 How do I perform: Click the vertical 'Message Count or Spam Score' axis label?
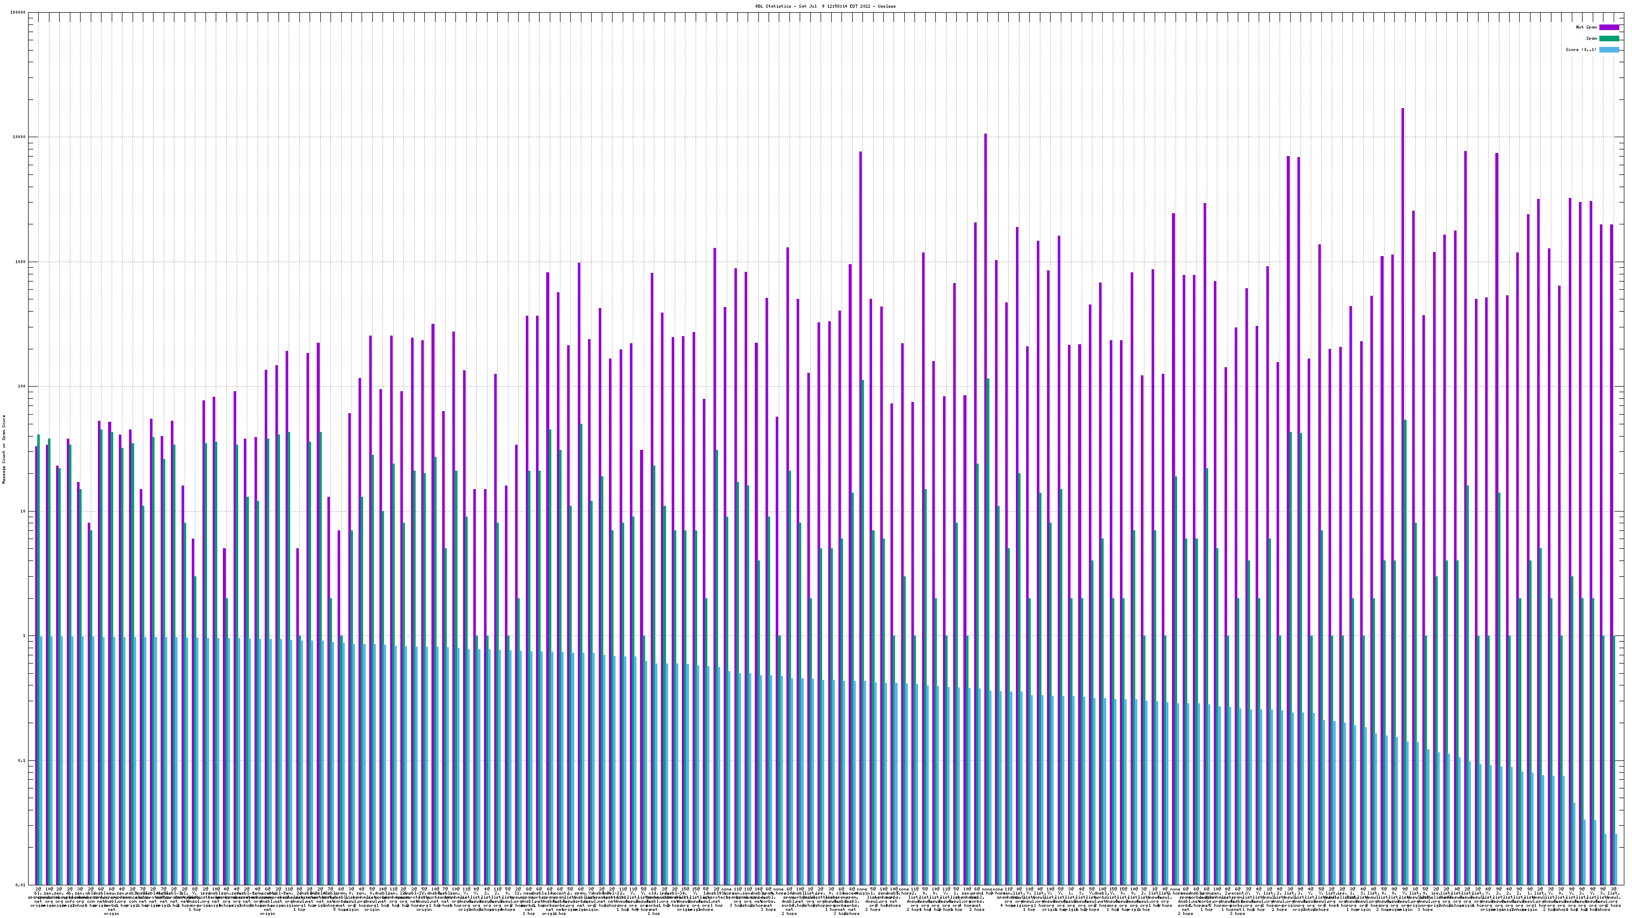[4, 449]
